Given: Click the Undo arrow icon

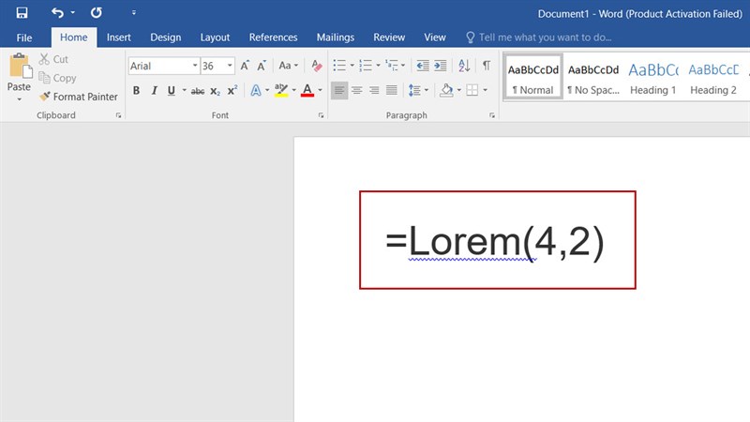Looking at the screenshot, I should 57,13.
